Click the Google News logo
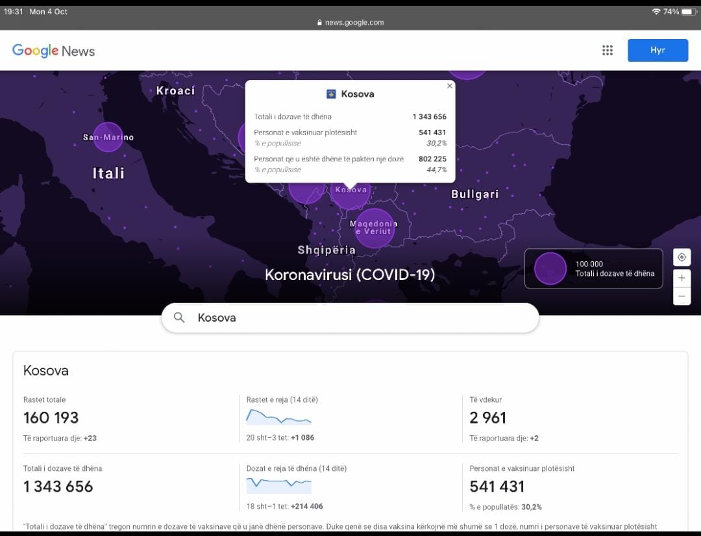The width and height of the screenshot is (701, 536). click(53, 51)
